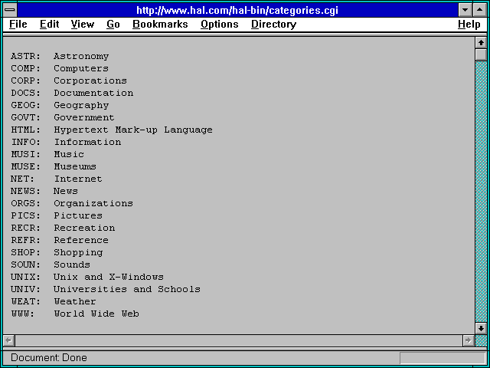Open the Go menu
Screen dimensions: 490x368
tap(113, 25)
